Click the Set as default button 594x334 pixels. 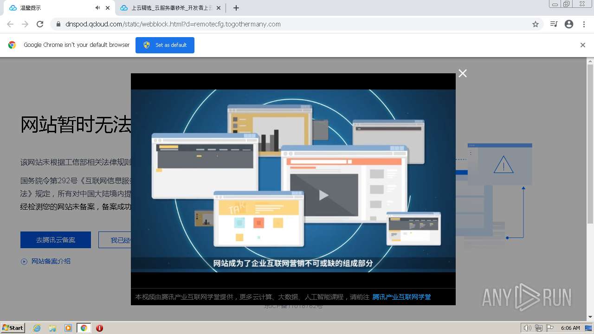pos(165,45)
